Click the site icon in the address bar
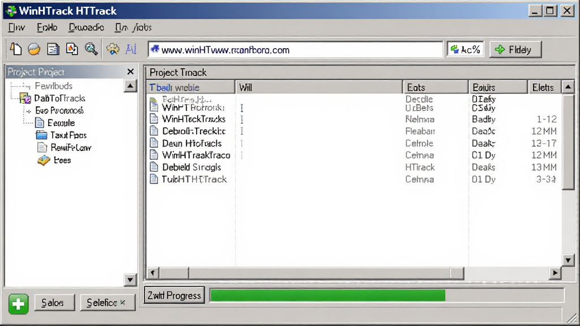 pyautogui.click(x=155, y=49)
